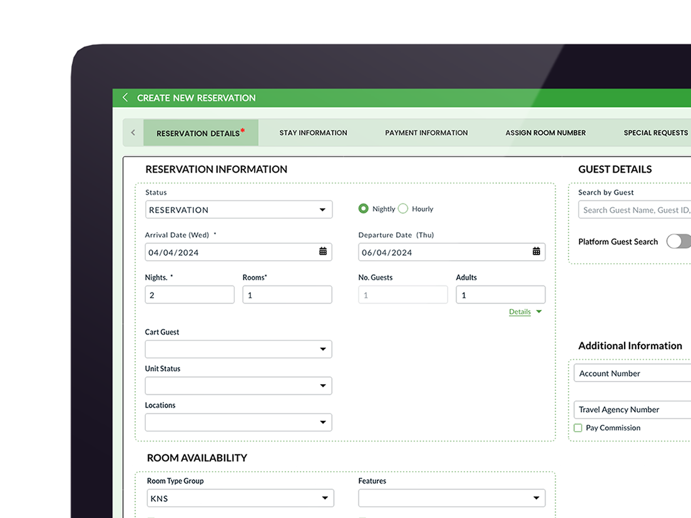Expand the Unit Status dropdown
Image resolution: width=691 pixels, height=518 pixels.
click(x=238, y=385)
